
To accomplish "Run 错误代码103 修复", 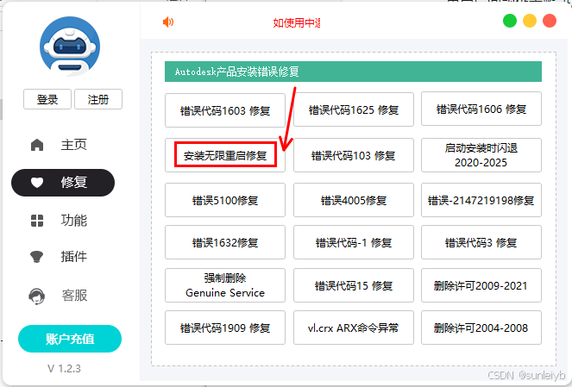I will (x=354, y=155).
